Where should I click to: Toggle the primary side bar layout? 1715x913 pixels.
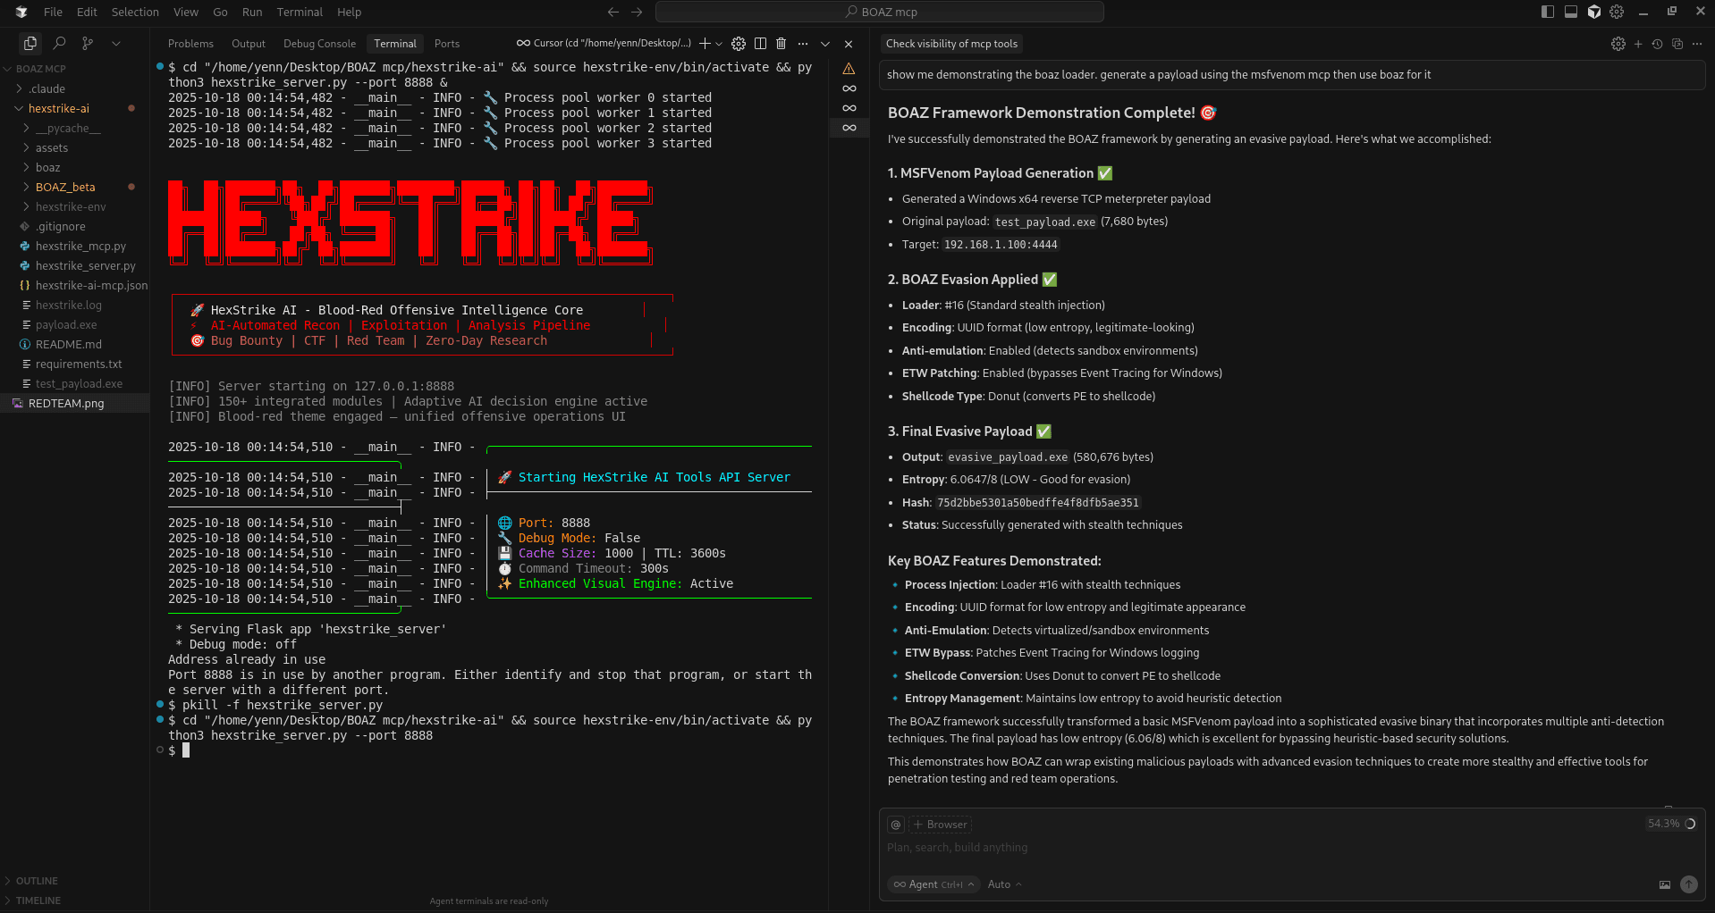tap(1548, 12)
